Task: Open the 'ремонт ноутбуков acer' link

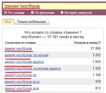Action: (22, 88)
